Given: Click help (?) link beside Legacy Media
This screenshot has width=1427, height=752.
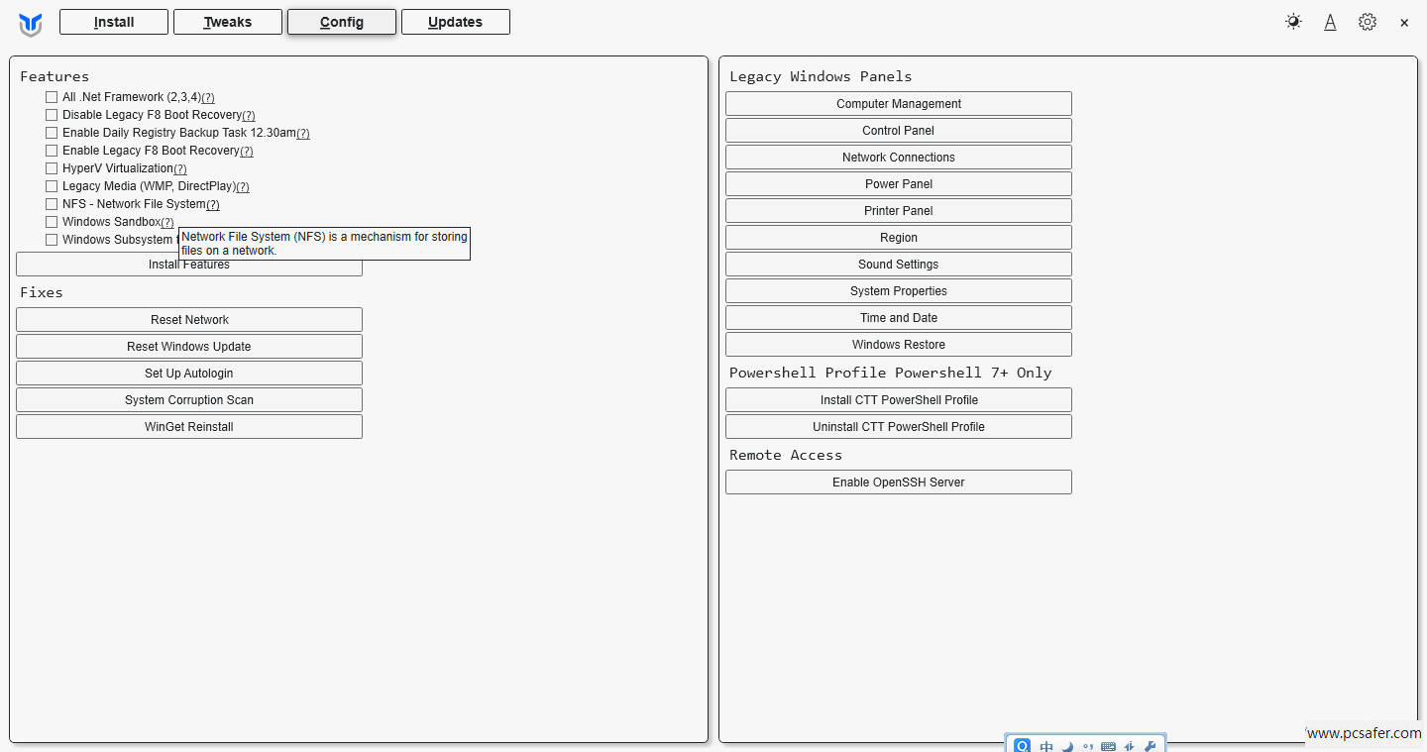Looking at the screenshot, I should [x=243, y=187].
